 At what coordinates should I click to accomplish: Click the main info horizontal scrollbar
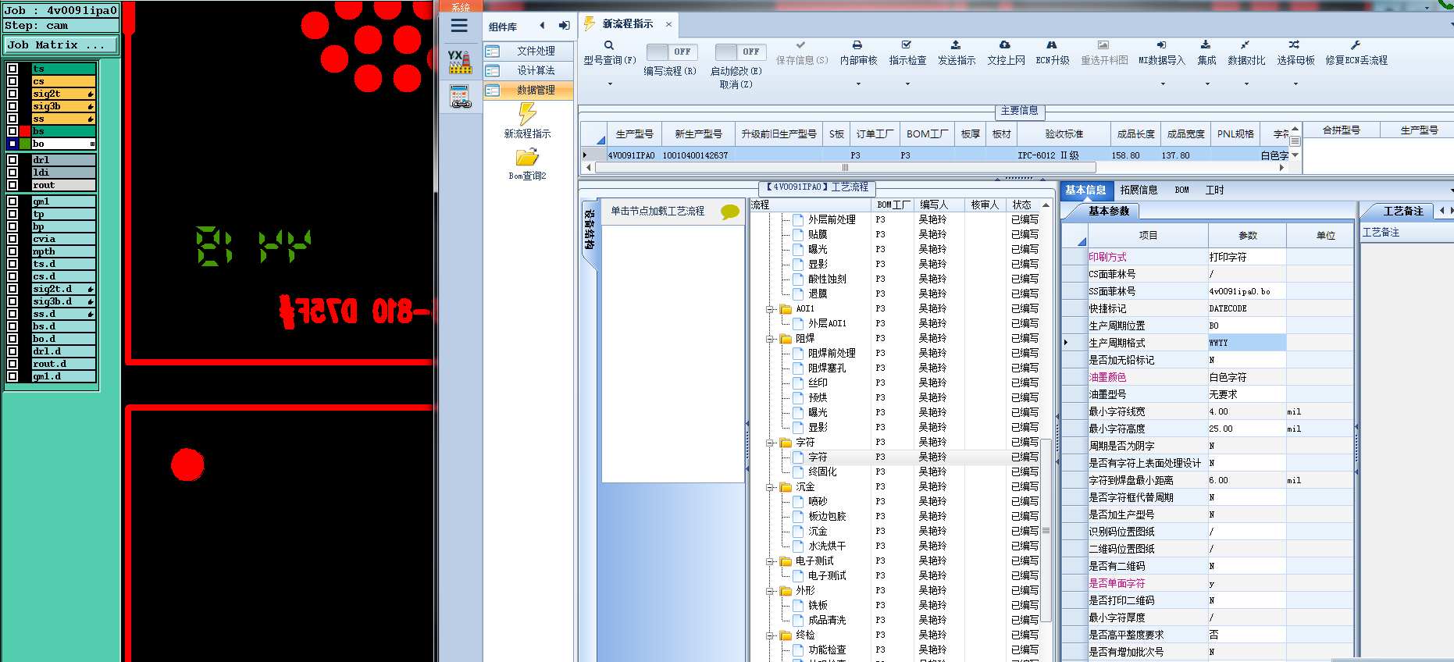coord(845,168)
